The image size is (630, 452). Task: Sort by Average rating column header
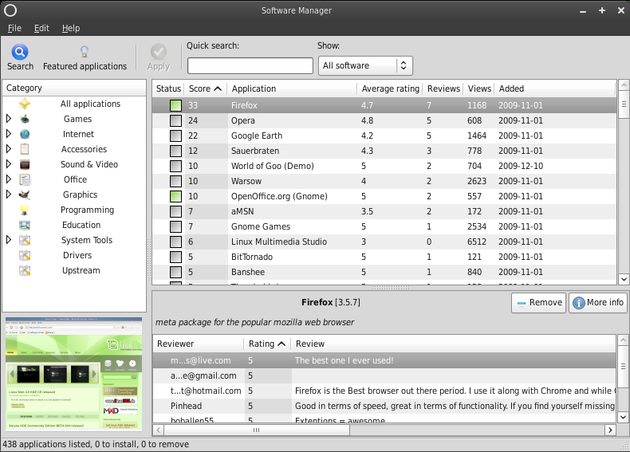click(390, 88)
